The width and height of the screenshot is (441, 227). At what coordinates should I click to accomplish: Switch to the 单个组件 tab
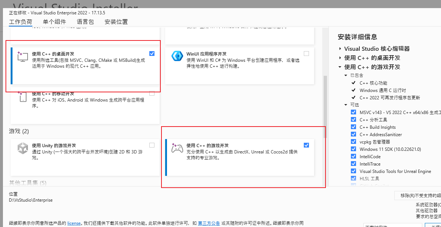[x=54, y=22]
